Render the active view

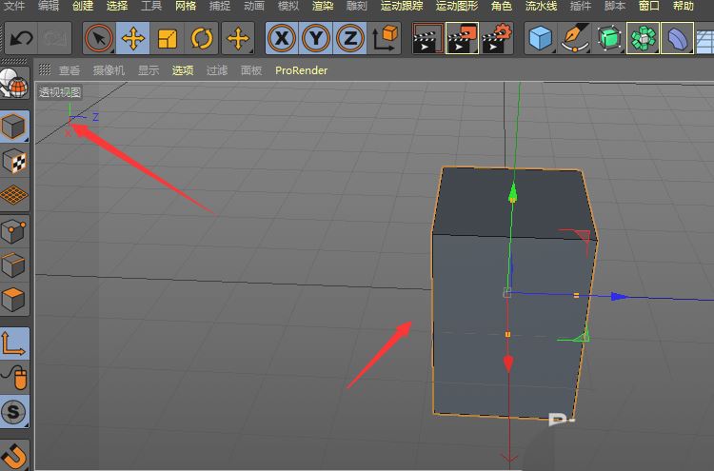(x=427, y=39)
